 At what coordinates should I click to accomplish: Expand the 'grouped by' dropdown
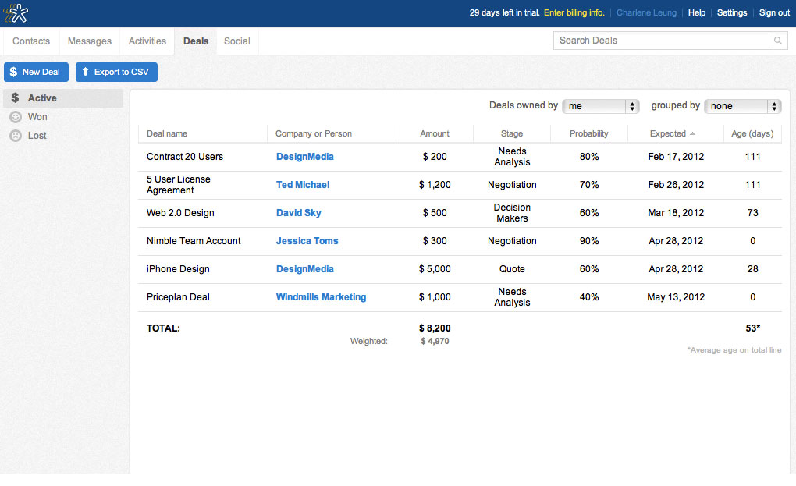pos(742,106)
